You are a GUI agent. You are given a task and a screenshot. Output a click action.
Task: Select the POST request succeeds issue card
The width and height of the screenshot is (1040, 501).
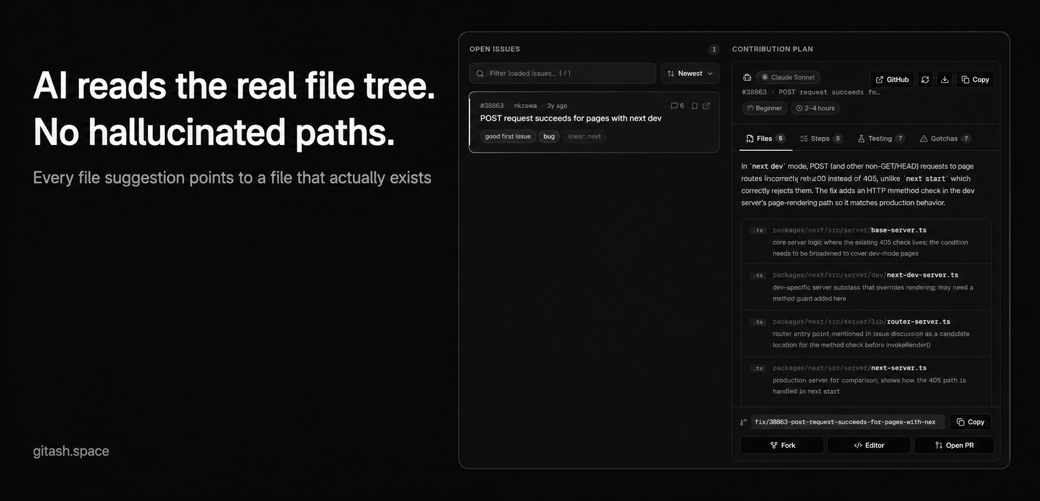[x=594, y=122]
